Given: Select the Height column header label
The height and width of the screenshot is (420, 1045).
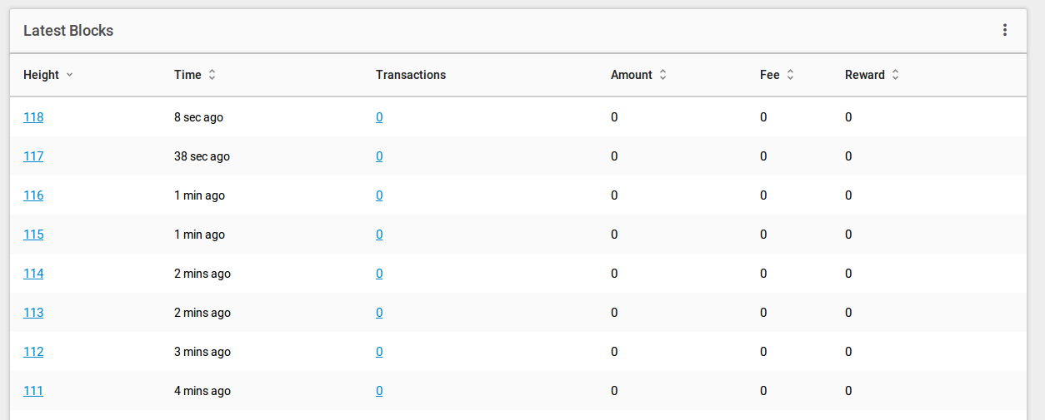Looking at the screenshot, I should coord(41,75).
